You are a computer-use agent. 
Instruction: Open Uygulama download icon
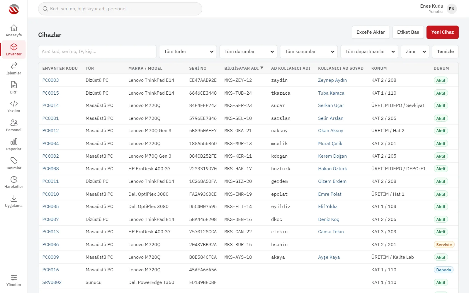click(x=14, y=198)
